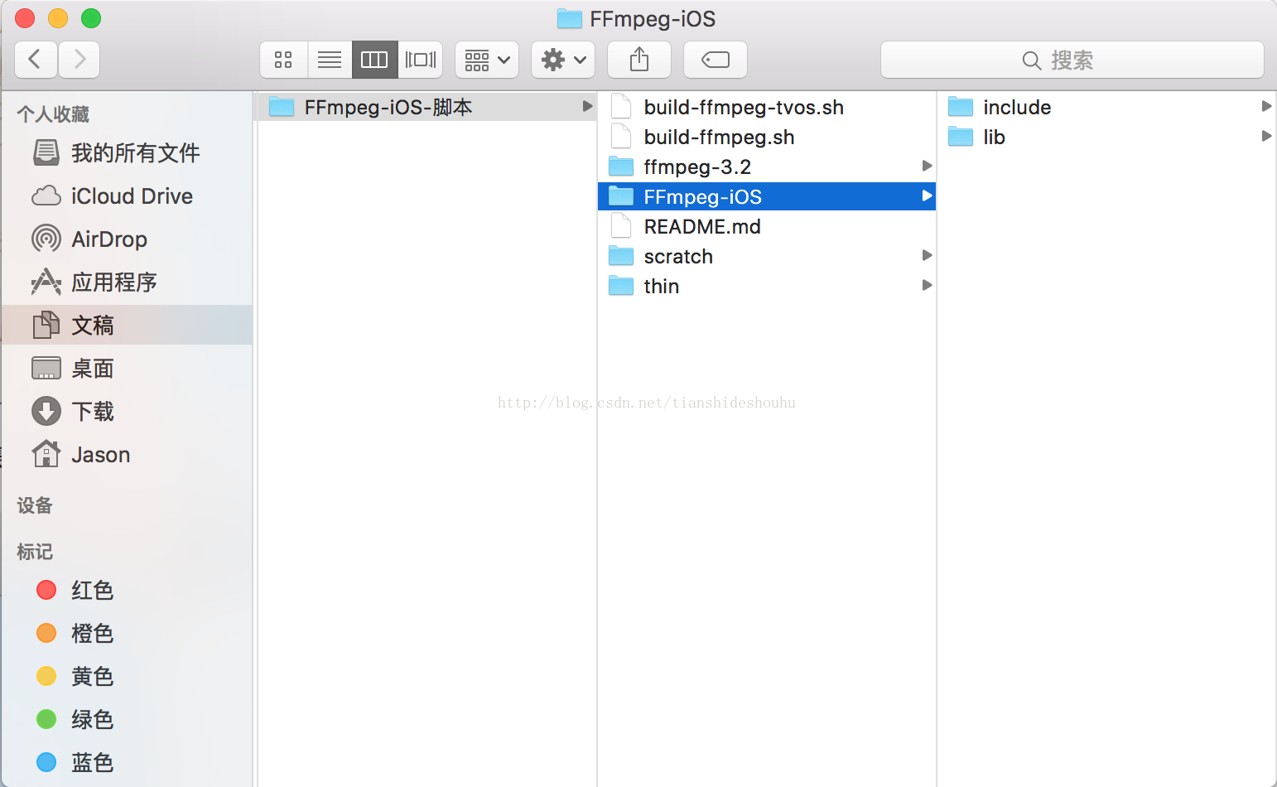This screenshot has width=1277, height=787.
Task: Click the FFmpeg-iOS-脚本 folder icon
Action: coord(282,107)
